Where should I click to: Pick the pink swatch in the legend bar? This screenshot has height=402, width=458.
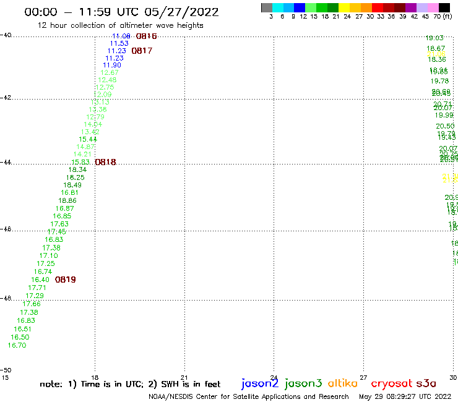point(433,7)
